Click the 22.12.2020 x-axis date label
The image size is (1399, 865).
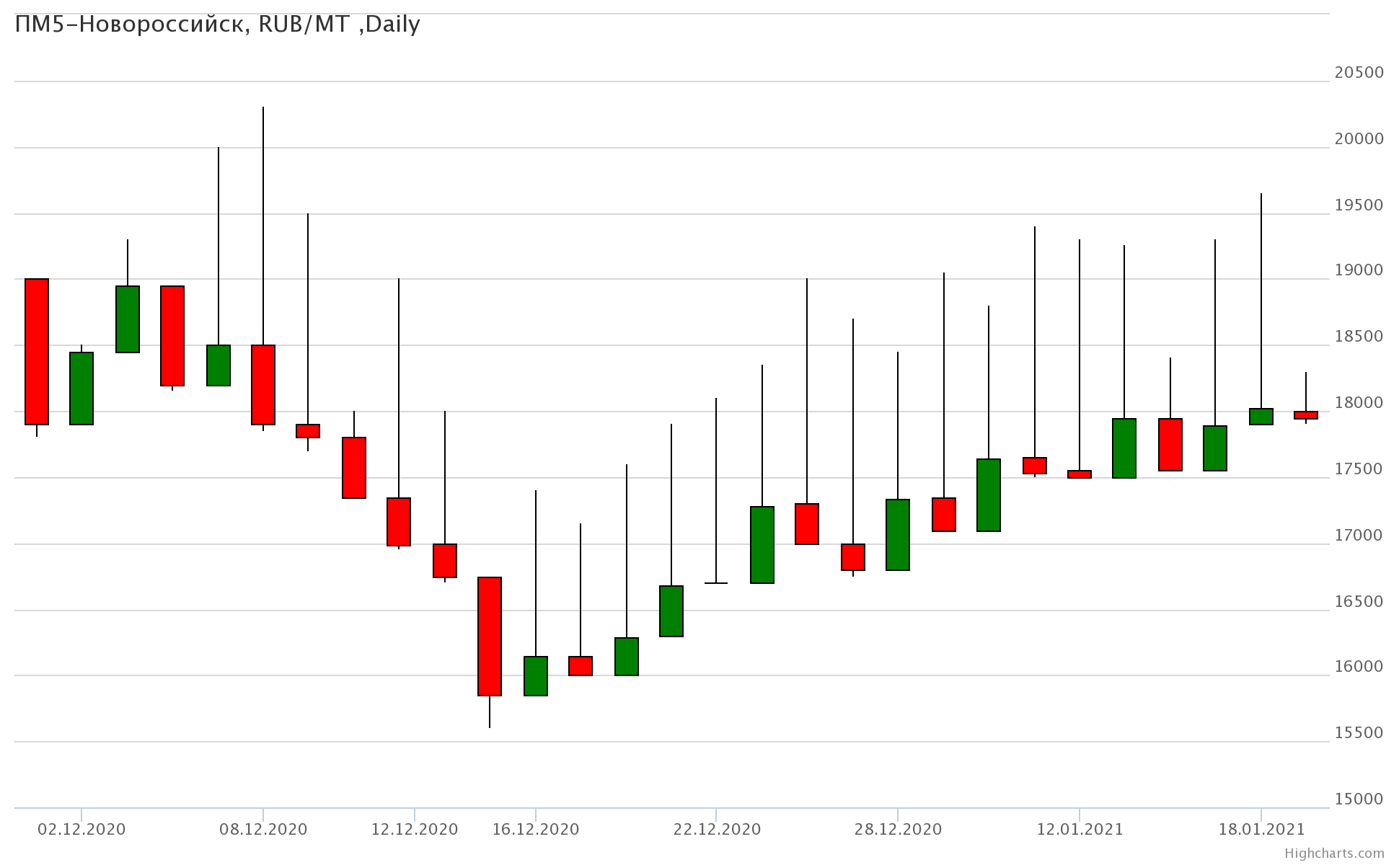717,830
